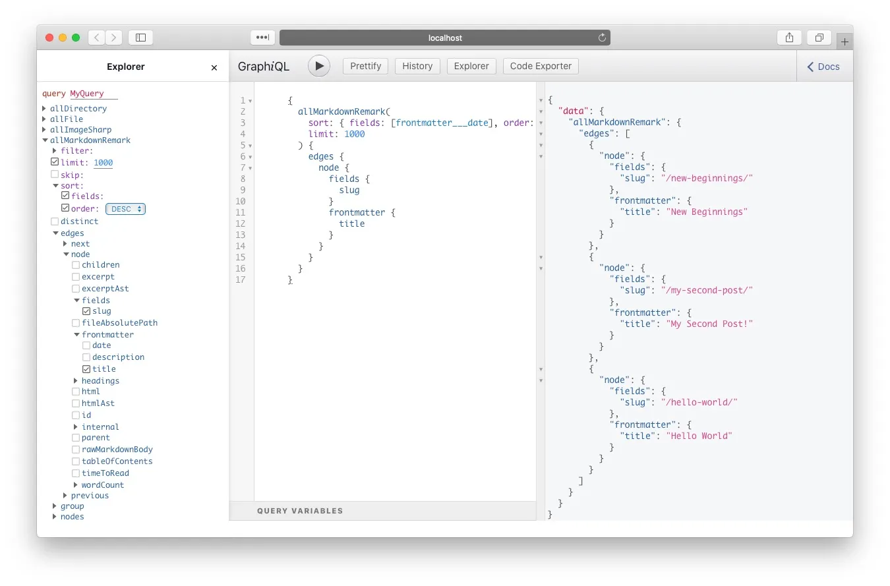This screenshot has height=586, width=890.
Task: Click Safari forward navigation arrow
Action: tap(114, 38)
